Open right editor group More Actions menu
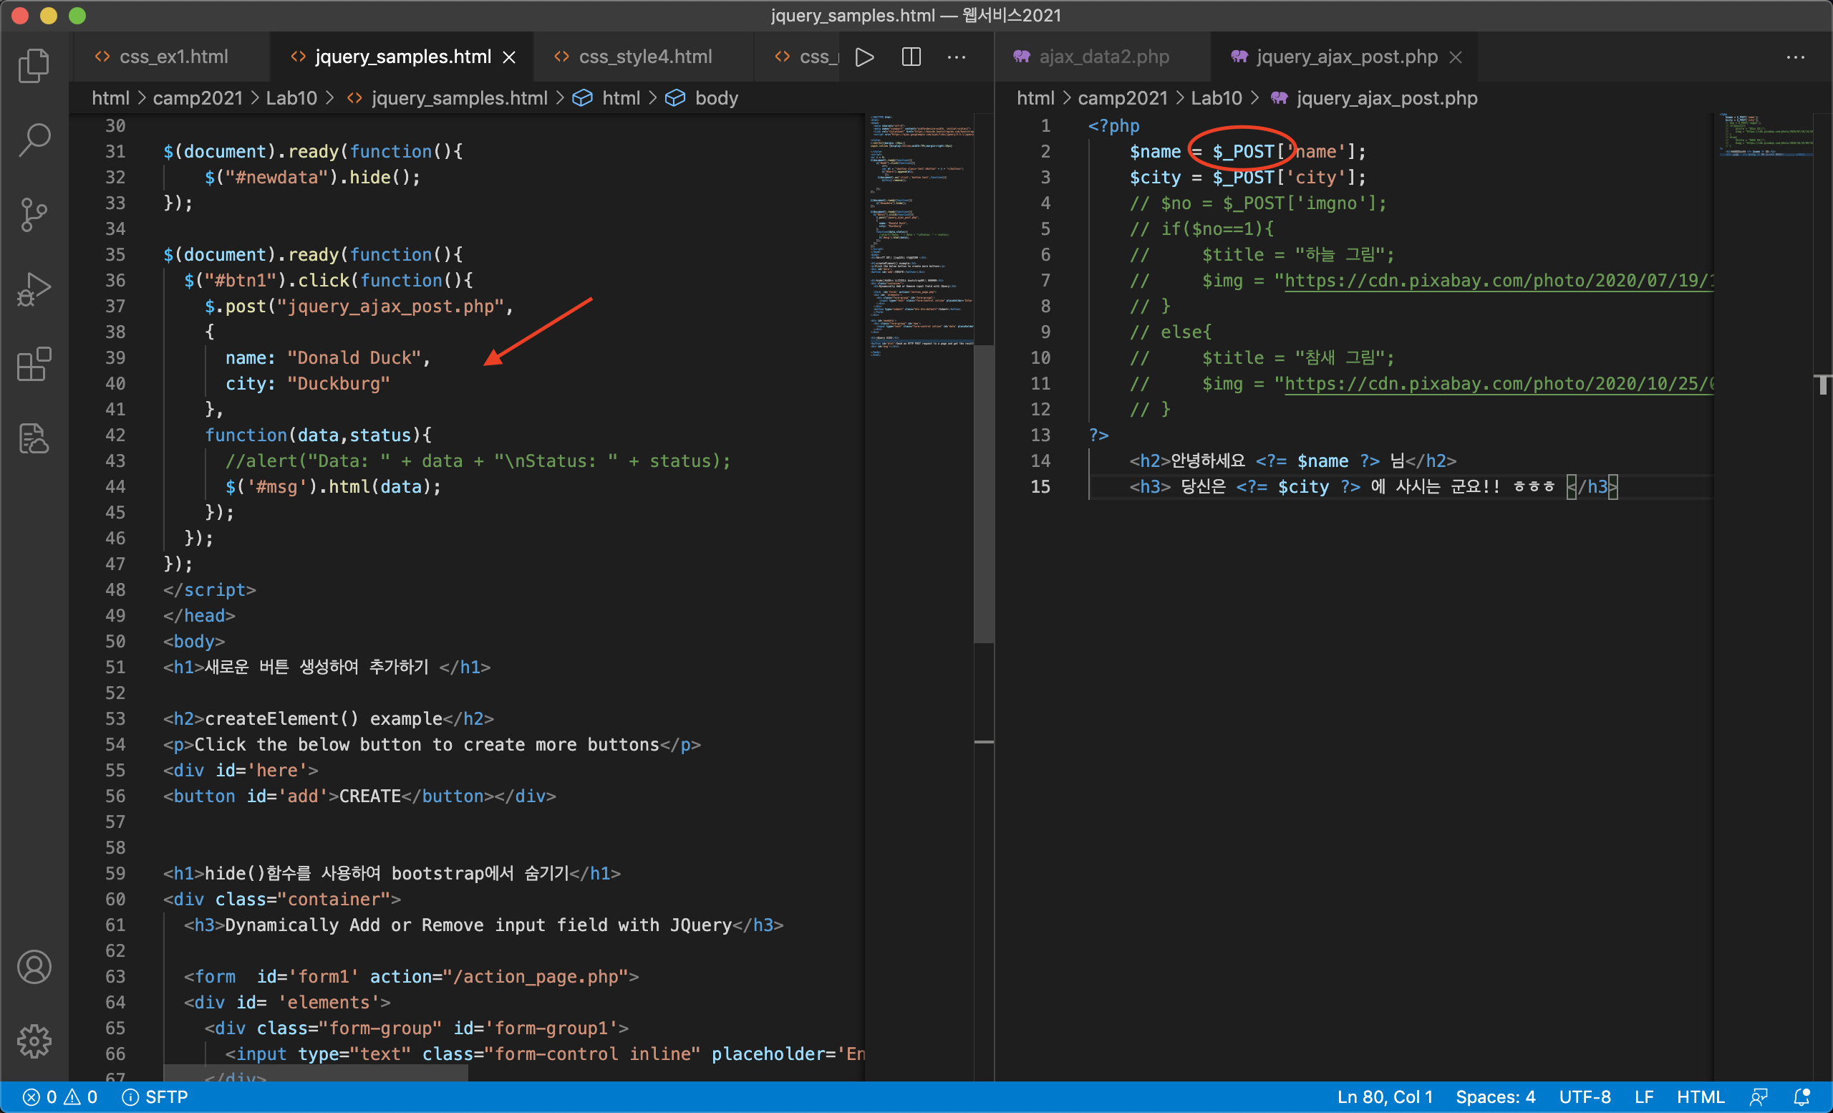Viewport: 1833px width, 1113px height. (1795, 57)
